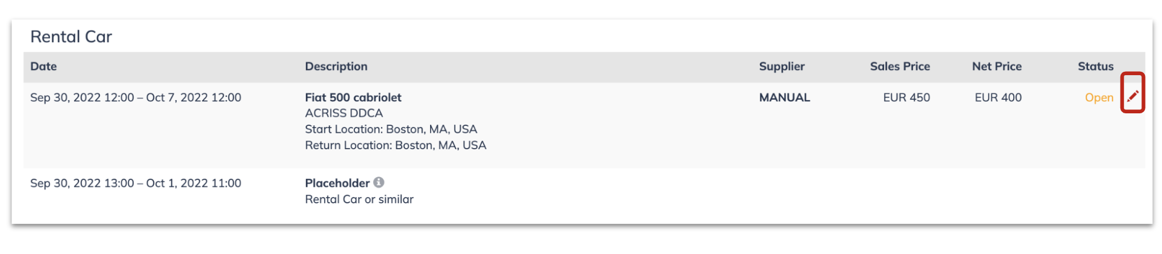This screenshot has width=1162, height=254.
Task: Select the Placeholder row title
Action: tap(337, 183)
